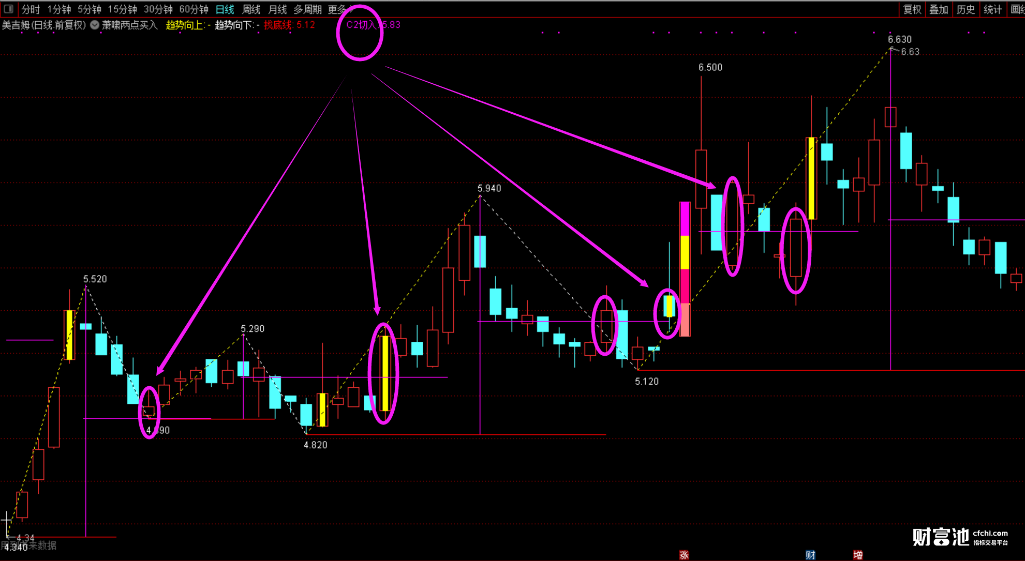This screenshot has height=561, width=1025.
Task: Click the multicolor signal bar below 6.500
Action: click(x=685, y=269)
